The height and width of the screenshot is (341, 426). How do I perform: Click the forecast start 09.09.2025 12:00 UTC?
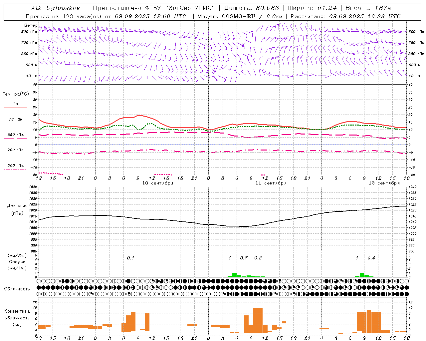click(x=150, y=16)
